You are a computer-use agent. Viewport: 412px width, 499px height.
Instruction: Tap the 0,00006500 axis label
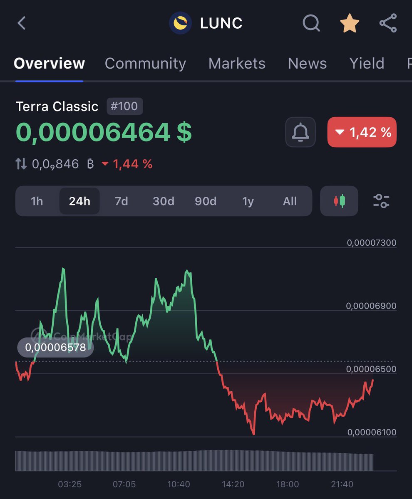pyautogui.click(x=372, y=369)
